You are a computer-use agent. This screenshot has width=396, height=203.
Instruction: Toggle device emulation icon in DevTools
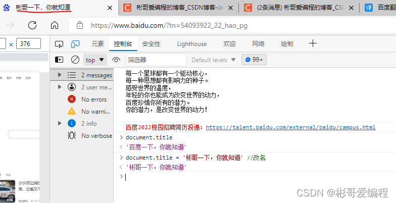coord(75,44)
